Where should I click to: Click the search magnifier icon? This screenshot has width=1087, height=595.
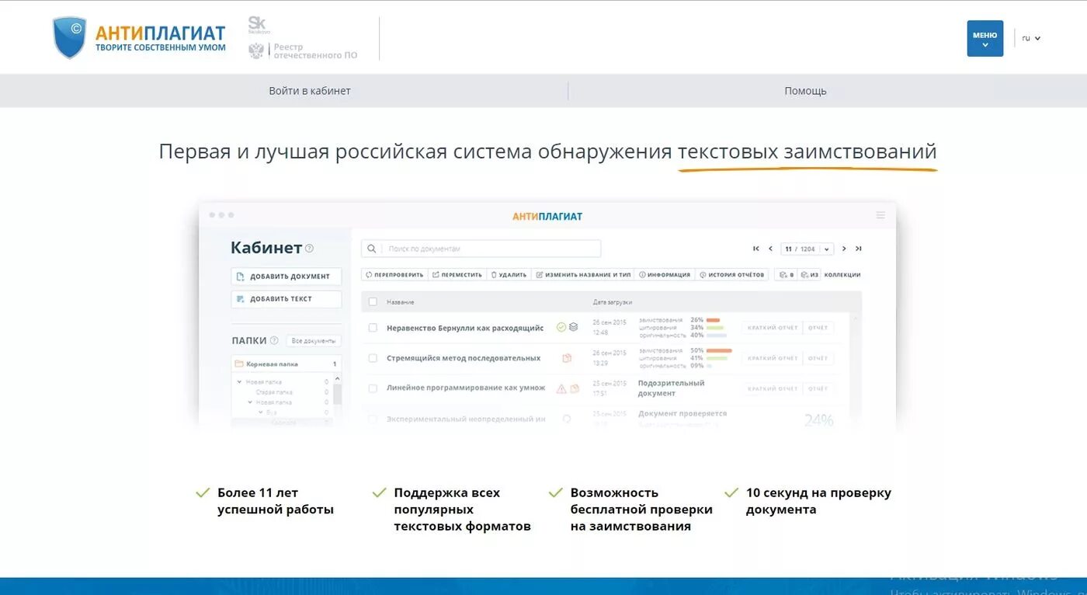point(372,249)
